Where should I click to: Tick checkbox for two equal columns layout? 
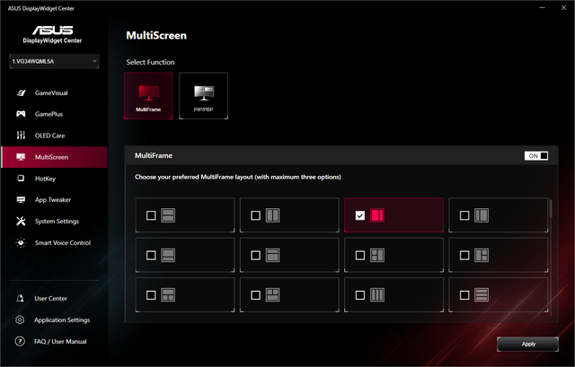255,215
